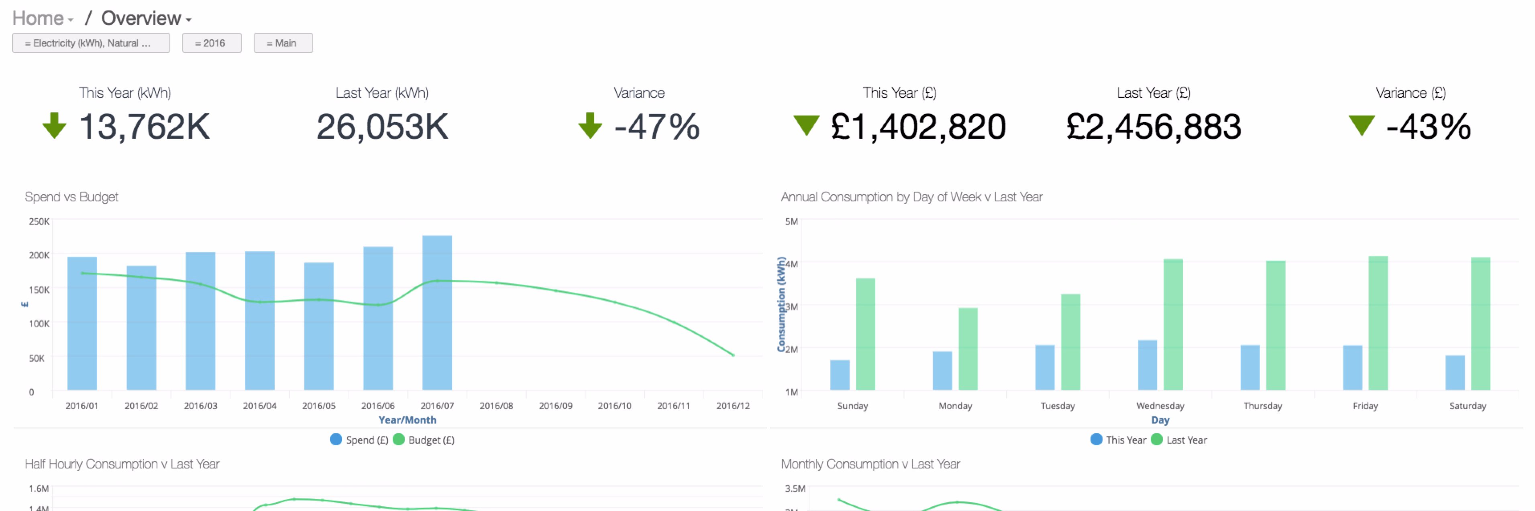Click the green triangle beside £1,402,820
This screenshot has width=1535, height=511.
(807, 124)
